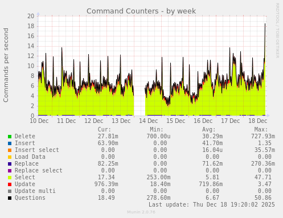Screen dimensions: 283x218
Task: Click the 11 Dec x-axis label
Action: tap(67, 121)
